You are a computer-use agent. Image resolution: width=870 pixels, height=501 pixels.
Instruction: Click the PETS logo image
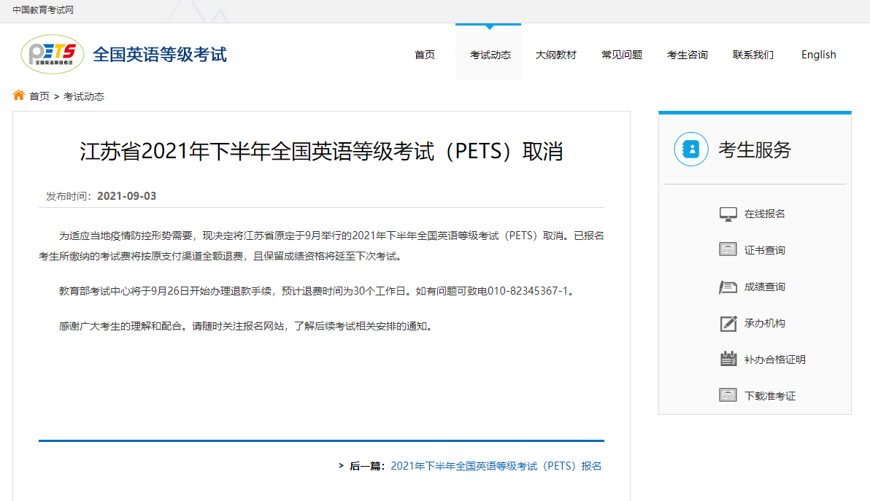(52, 55)
